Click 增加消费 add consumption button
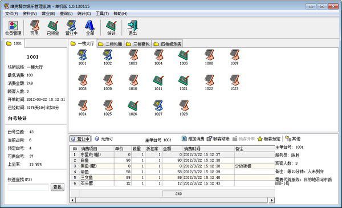 193,138
